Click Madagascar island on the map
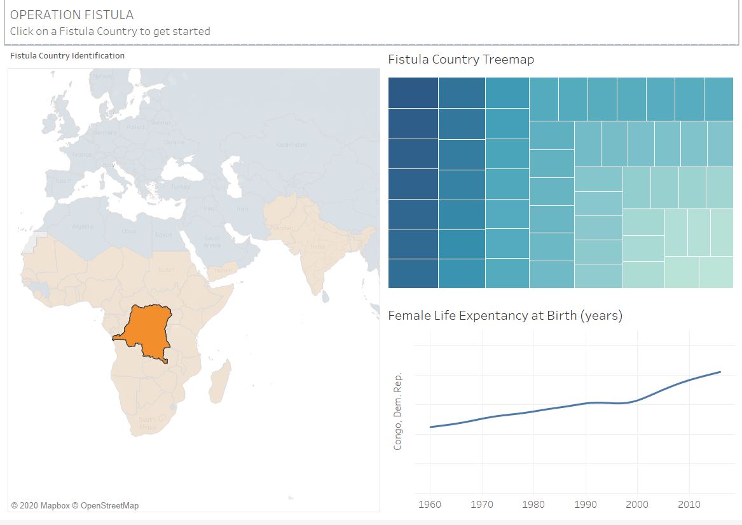Viewport: 742px width, 525px height. pos(220,381)
